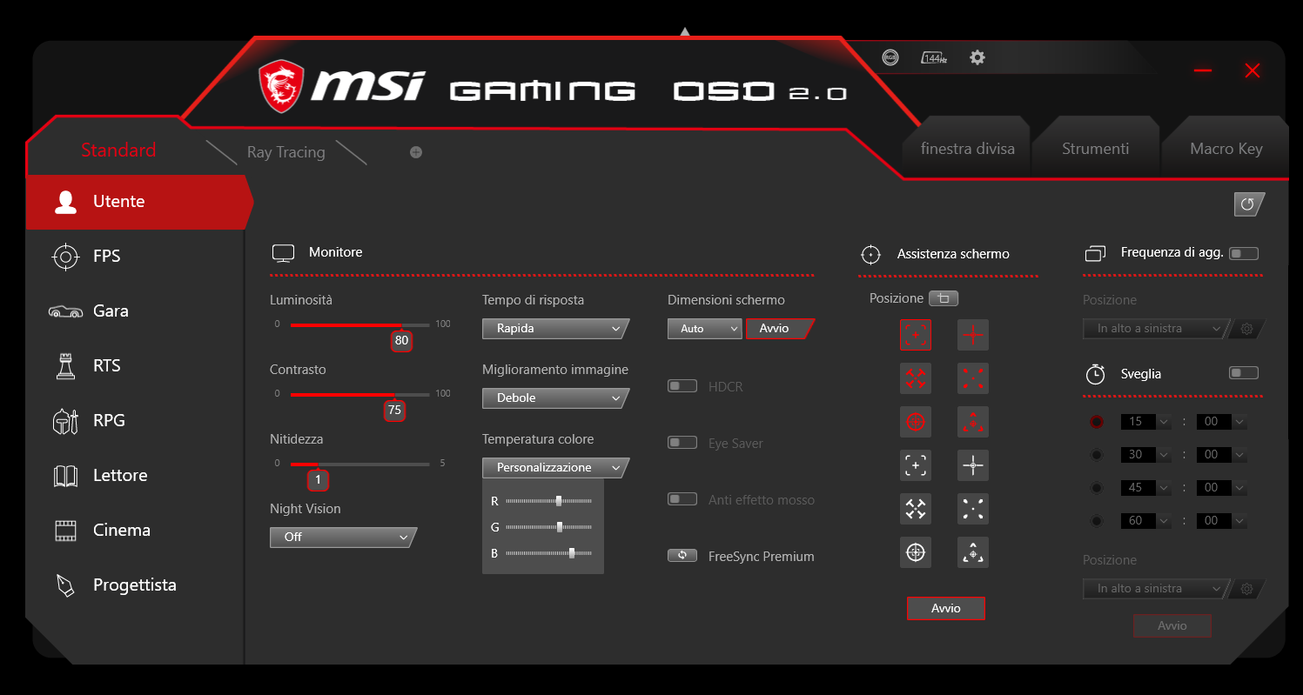Select FPS mode in sidebar
The image size is (1303, 695).
tap(135, 257)
